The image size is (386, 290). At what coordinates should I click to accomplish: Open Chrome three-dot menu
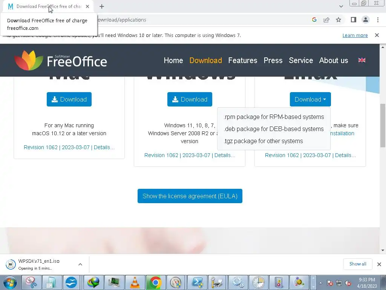378,20
